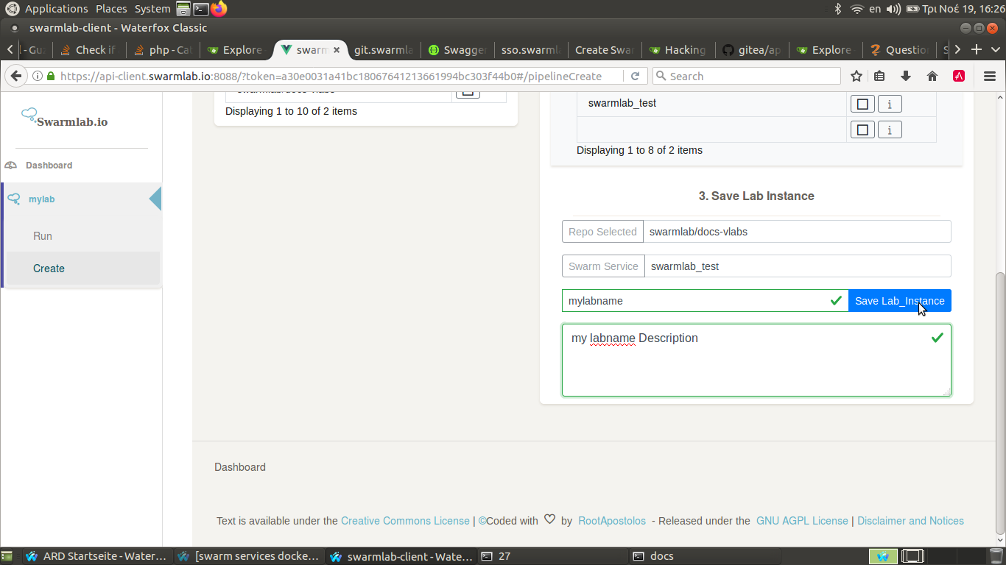Open the Waterfox hamburger menu

pyautogui.click(x=990, y=76)
